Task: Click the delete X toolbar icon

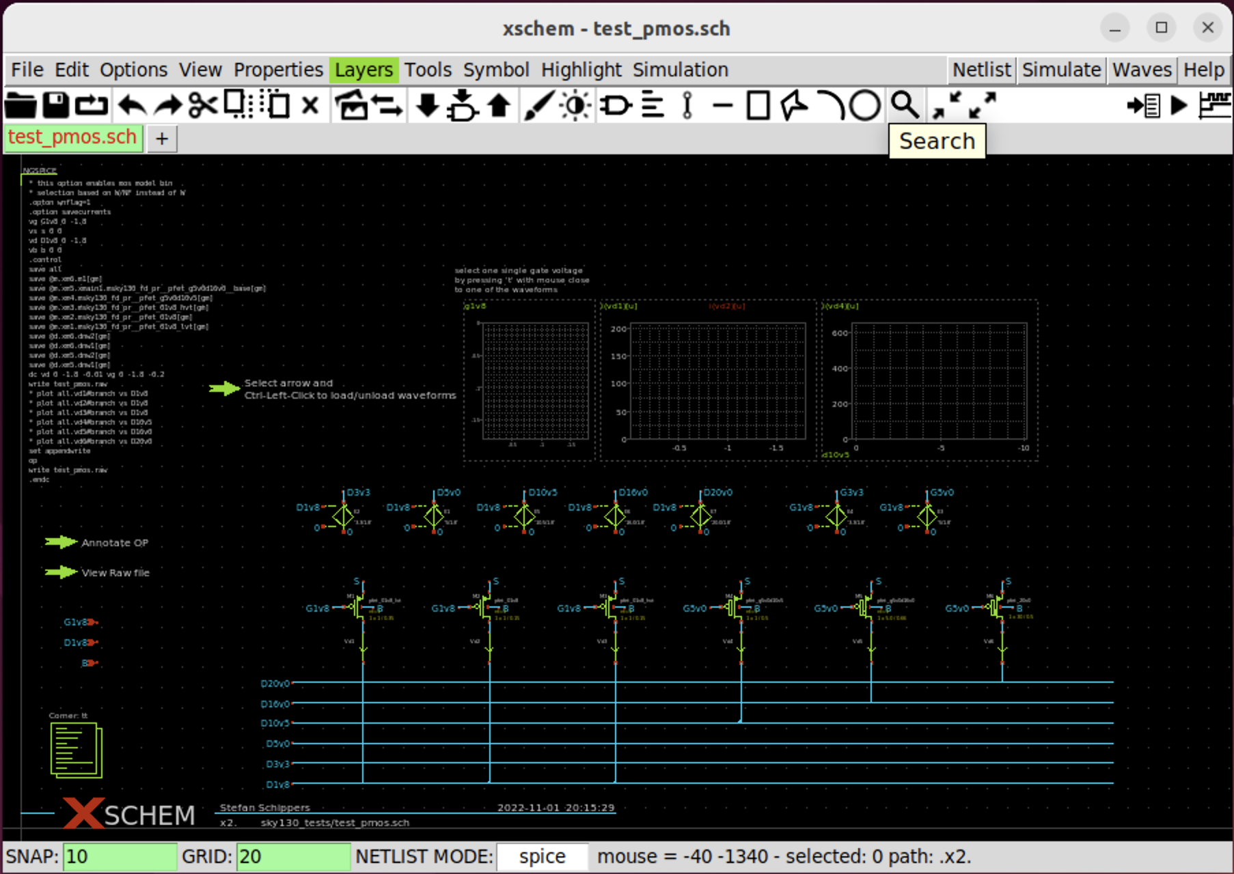Action: tap(310, 106)
